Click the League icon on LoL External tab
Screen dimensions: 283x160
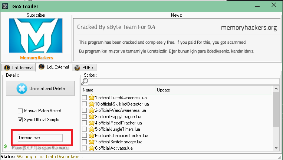coord(42,67)
